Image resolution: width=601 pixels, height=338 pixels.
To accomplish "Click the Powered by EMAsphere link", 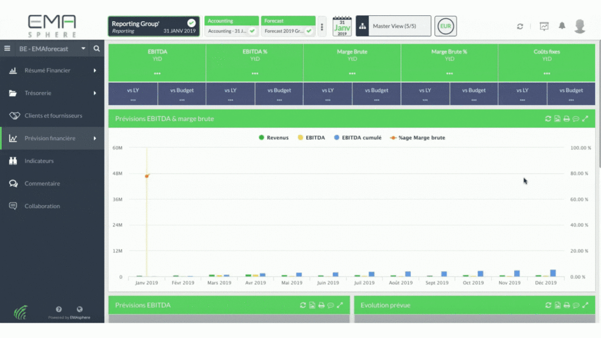I will 69,317.
